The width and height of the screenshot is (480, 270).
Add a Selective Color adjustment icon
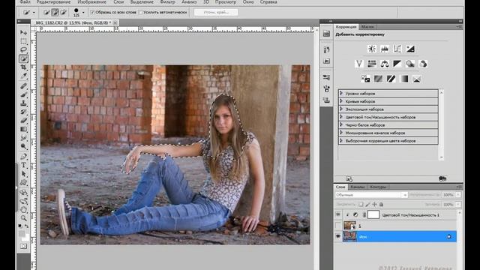(x=417, y=79)
